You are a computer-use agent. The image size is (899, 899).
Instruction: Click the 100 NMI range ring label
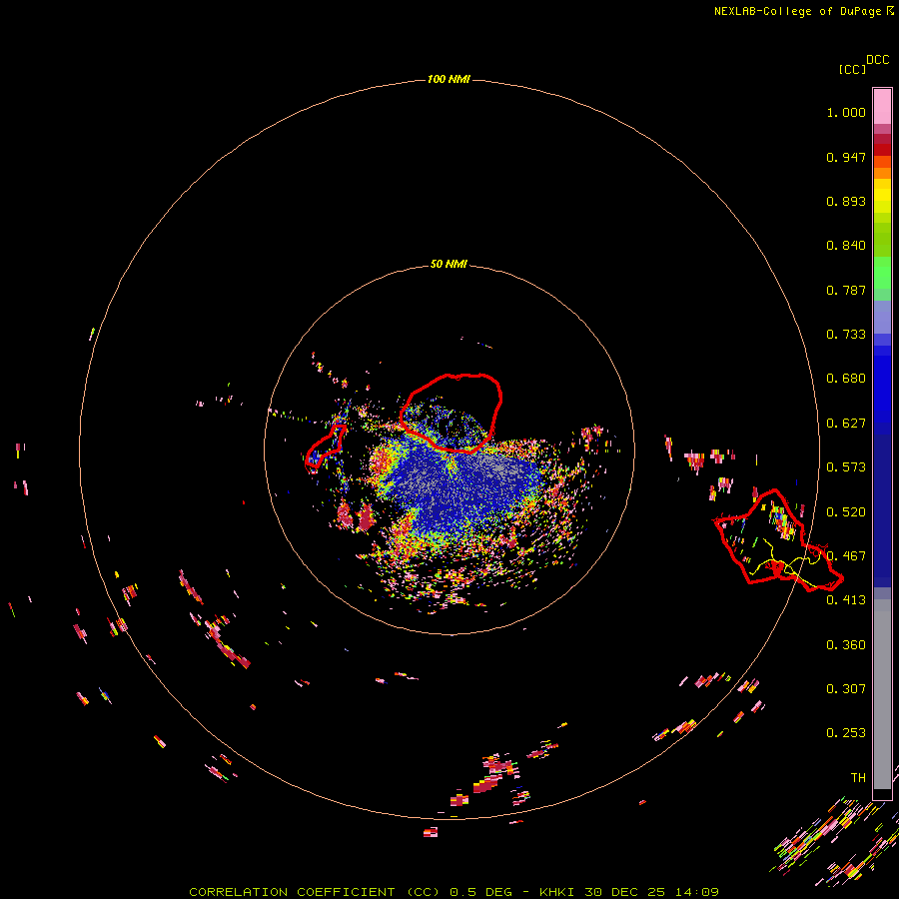[x=449, y=79]
